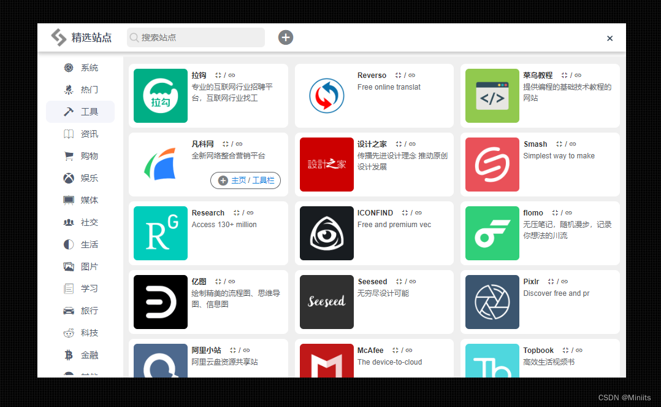This screenshot has height=407, width=661.
Task: Click the link icon beside 设计之家
Action: coord(412,144)
